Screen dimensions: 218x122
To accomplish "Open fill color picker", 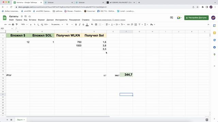I will pos(92,24).
